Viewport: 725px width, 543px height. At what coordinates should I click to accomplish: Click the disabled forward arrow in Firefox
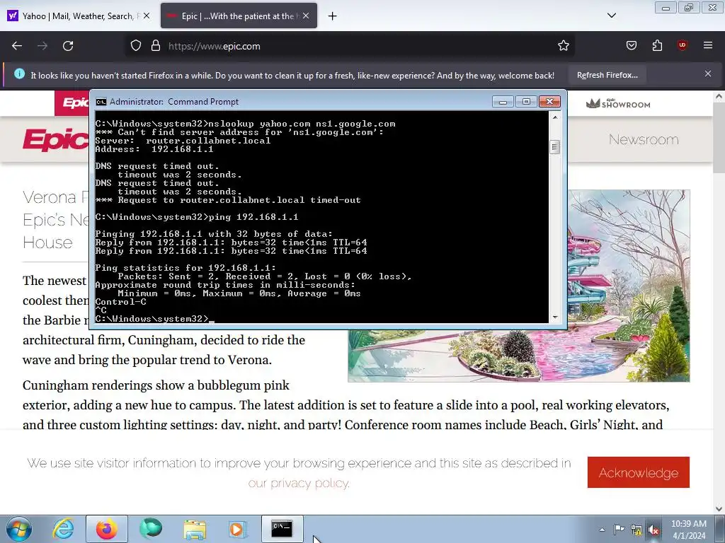[42, 46]
